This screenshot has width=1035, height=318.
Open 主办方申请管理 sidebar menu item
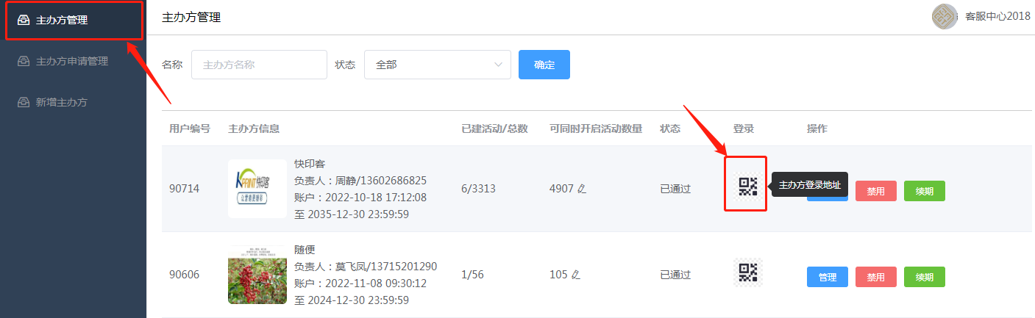tap(72, 62)
